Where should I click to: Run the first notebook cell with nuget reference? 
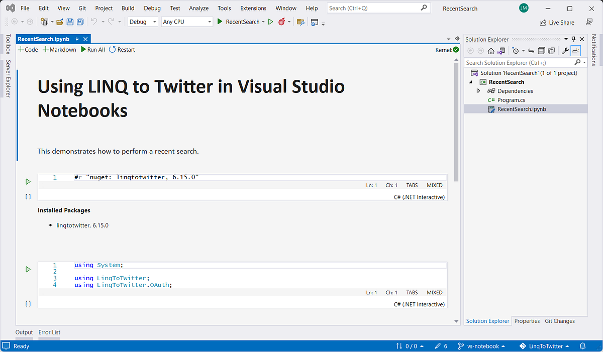pos(28,181)
